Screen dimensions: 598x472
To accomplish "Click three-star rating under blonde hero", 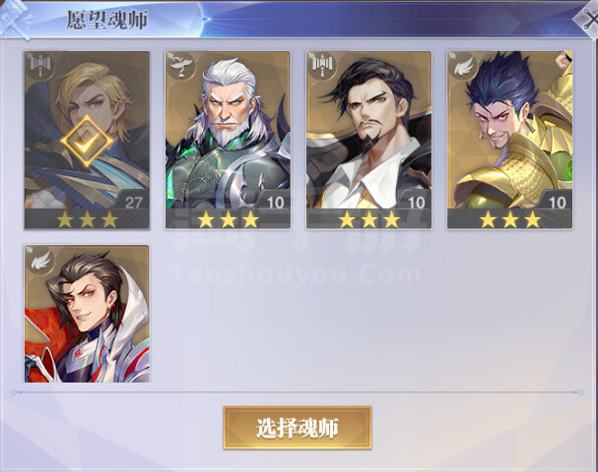I will pos(87,220).
